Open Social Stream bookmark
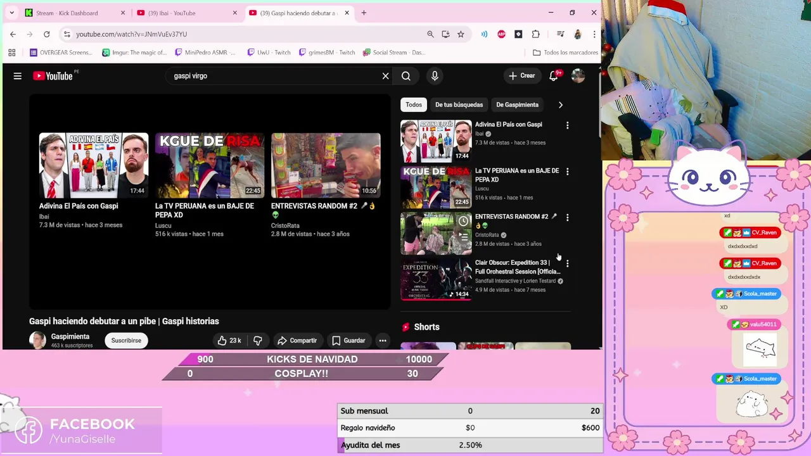Screen dimensions: 811x456 click(x=394, y=53)
